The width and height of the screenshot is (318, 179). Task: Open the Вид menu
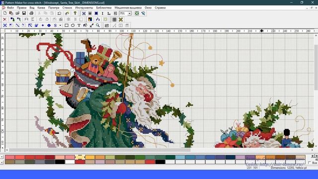click(x=32, y=7)
